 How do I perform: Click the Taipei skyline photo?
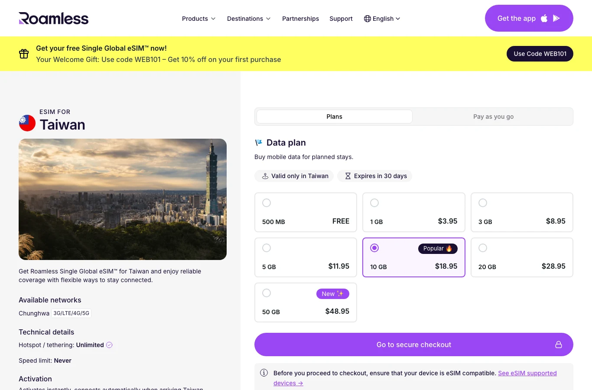123,199
